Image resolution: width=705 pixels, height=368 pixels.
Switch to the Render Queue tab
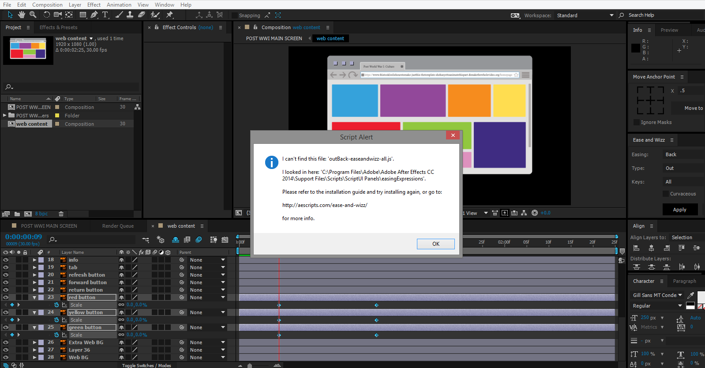[x=118, y=226]
